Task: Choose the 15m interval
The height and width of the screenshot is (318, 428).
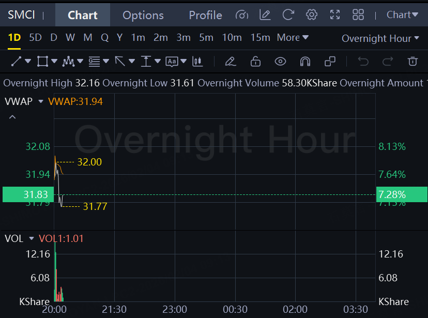Action: click(x=260, y=37)
